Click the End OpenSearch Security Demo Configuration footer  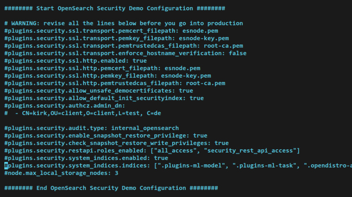111,188
